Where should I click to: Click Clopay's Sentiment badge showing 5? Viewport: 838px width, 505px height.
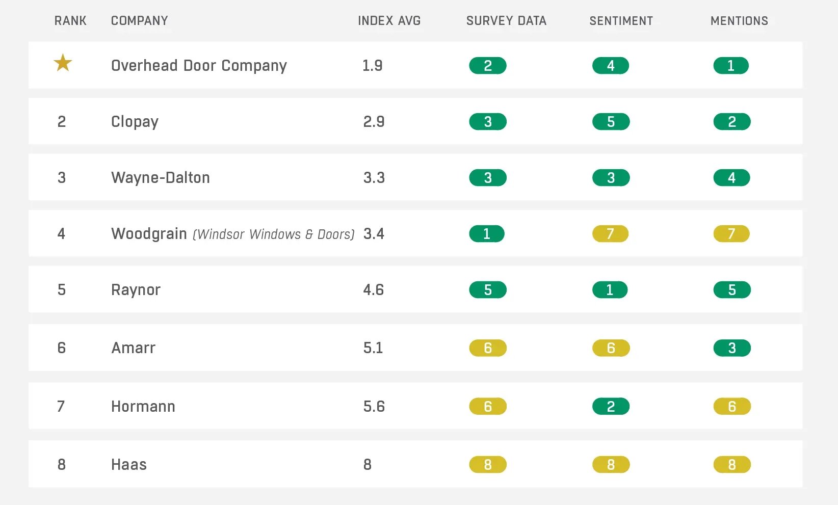pyautogui.click(x=611, y=122)
